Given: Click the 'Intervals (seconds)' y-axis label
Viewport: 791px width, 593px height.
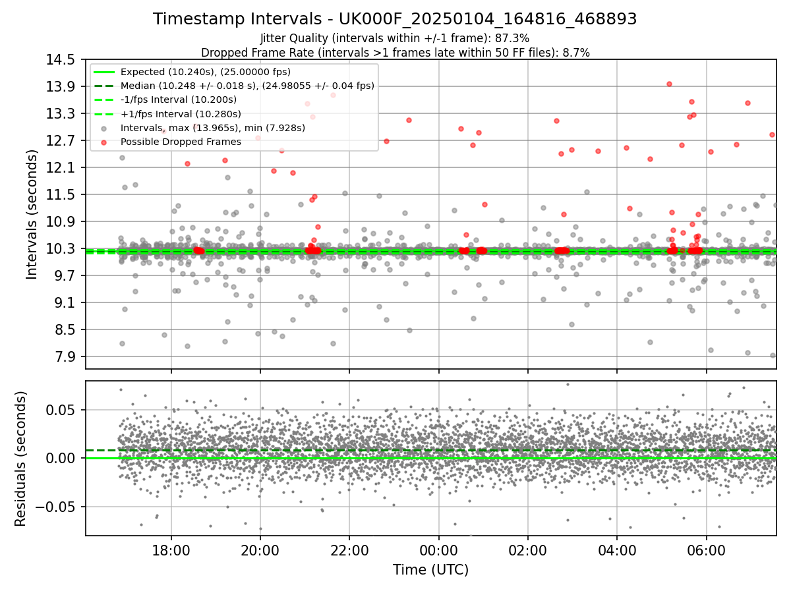Looking at the screenshot, I should click(x=32, y=213).
